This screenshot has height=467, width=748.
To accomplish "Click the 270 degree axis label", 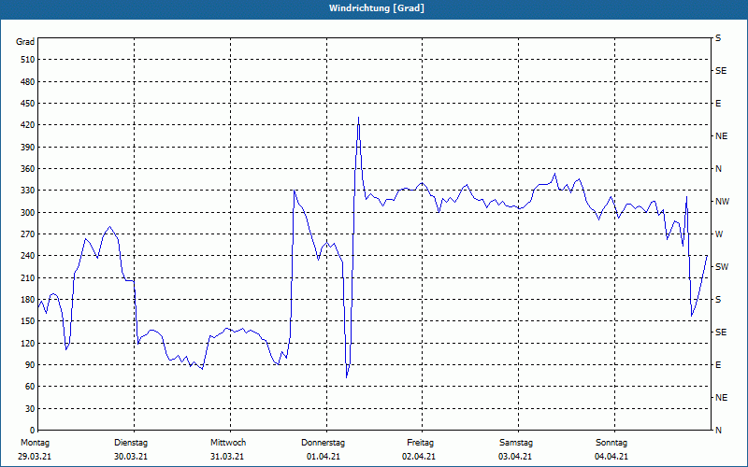I will (28, 234).
